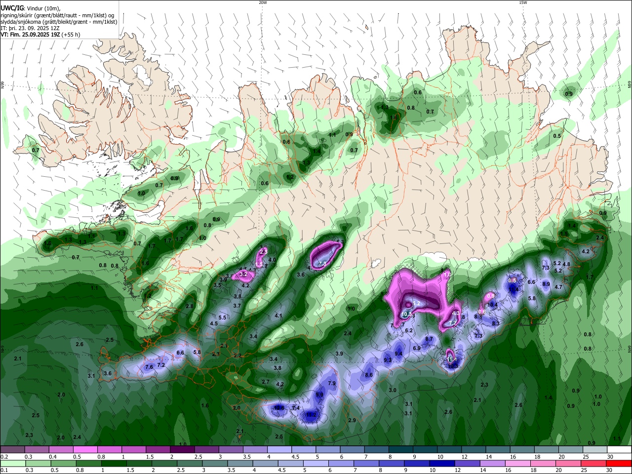Click the light lavender rain swatch between 5 and 6
The width and height of the screenshot is (632, 474).
[x=316, y=463]
